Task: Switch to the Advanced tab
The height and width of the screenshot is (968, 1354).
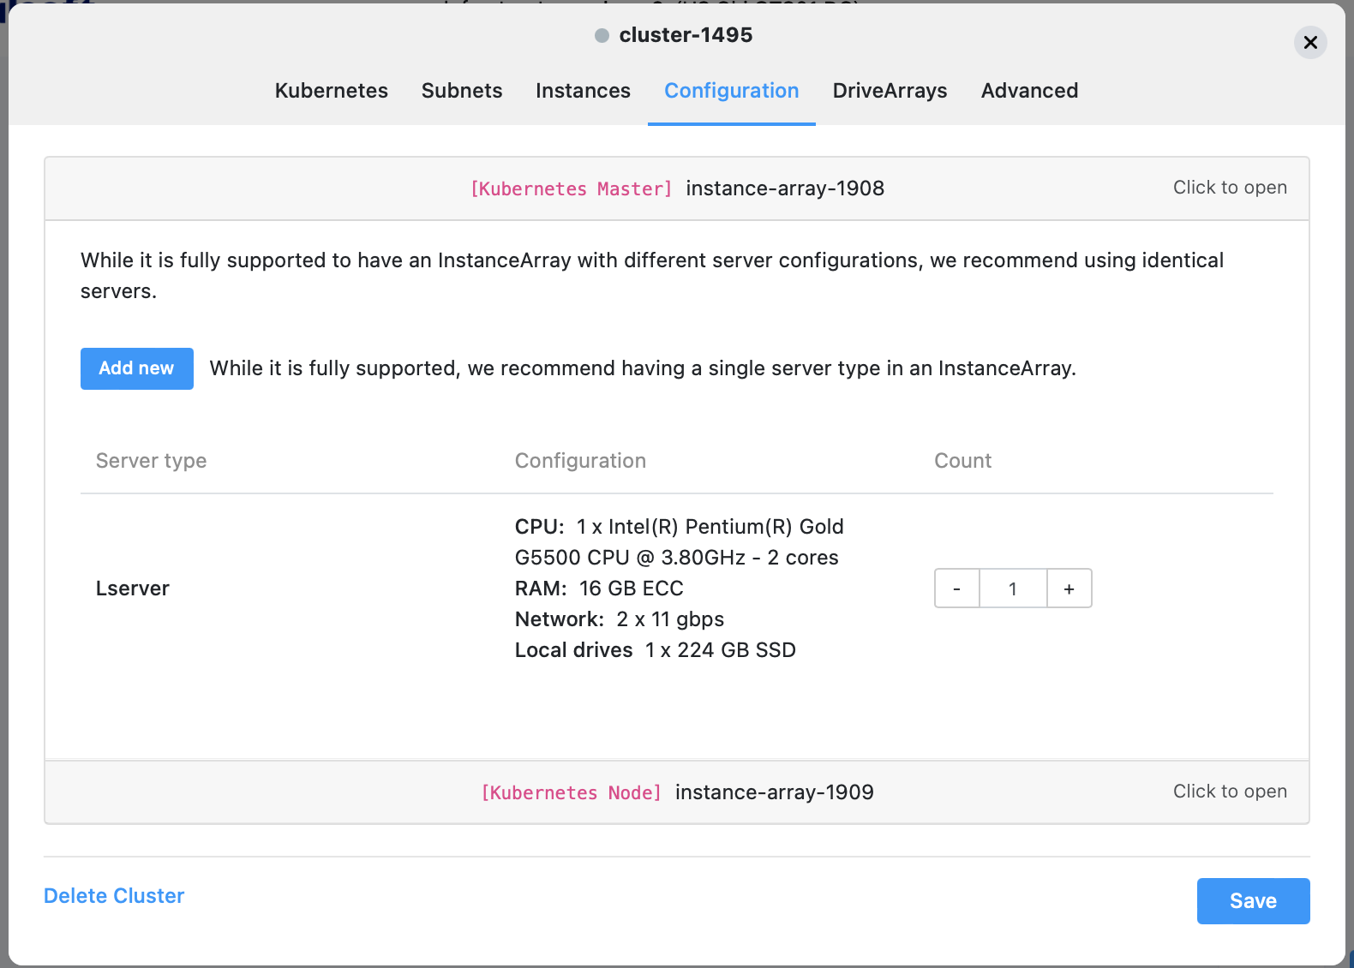Action: click(x=1029, y=91)
